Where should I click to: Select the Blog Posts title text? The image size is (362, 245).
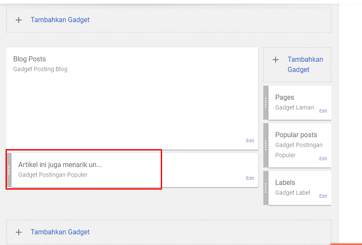(x=29, y=59)
